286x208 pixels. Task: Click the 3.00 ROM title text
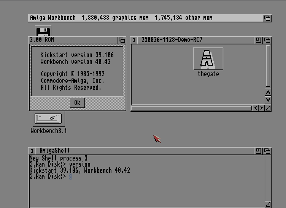[42, 40]
